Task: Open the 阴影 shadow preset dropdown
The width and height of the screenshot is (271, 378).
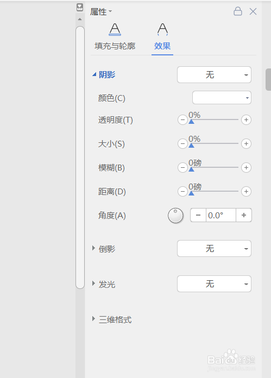Action: (214, 75)
